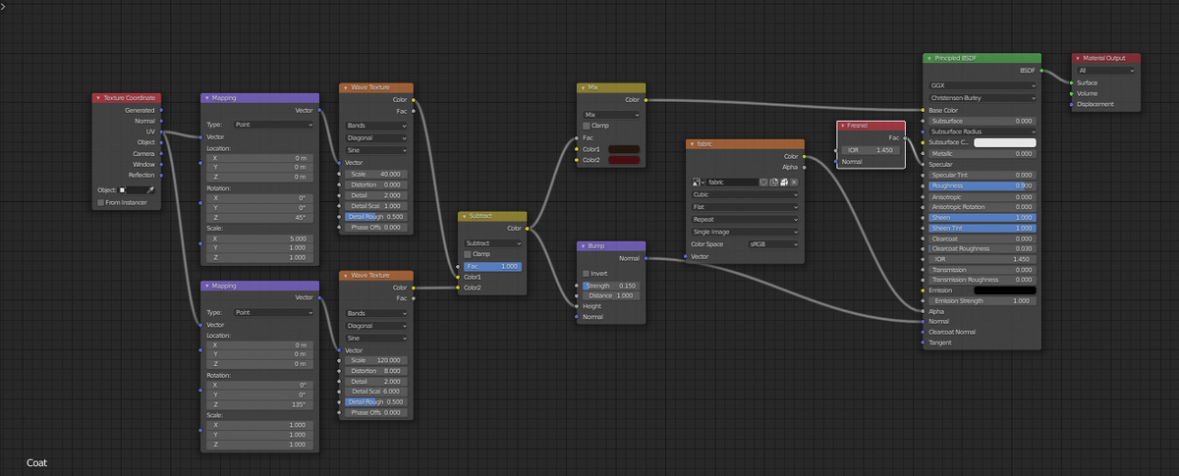Image resolution: width=1179 pixels, height=476 pixels.
Task: Collapse the top Mapping node triangle
Action: 207,98
